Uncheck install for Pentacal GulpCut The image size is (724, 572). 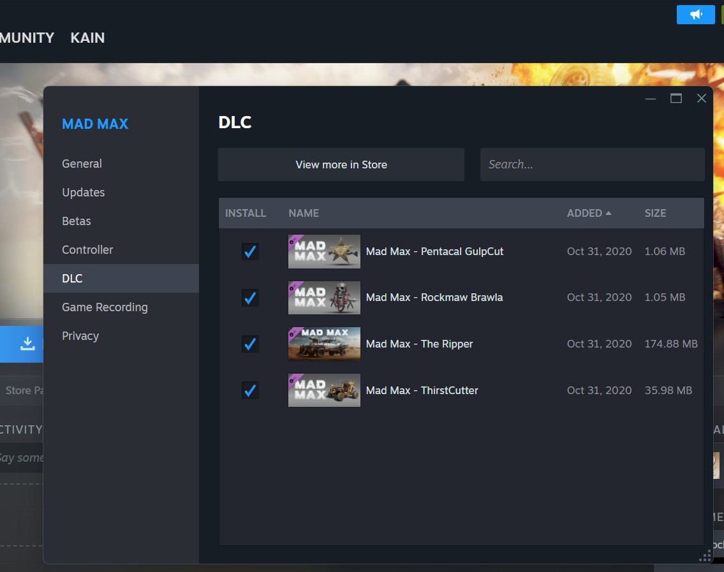pos(250,252)
